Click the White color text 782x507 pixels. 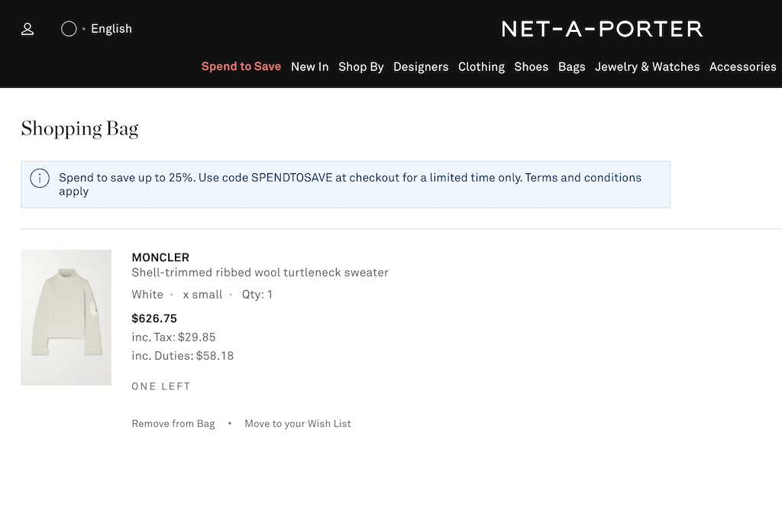pos(147,295)
